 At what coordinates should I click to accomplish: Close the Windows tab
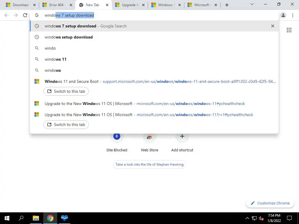click(180, 5)
